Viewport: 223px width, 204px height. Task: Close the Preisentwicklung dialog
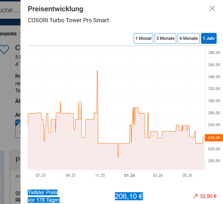pos(212,8)
